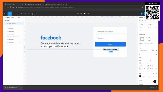Viewport: 163px width, 92px height.
Task: Select the Move tool
Action: click(9, 14)
